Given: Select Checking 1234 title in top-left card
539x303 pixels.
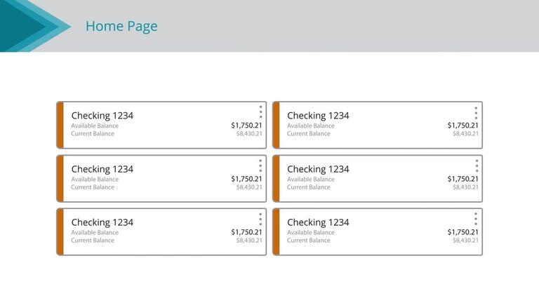Looking at the screenshot, I should point(102,116).
